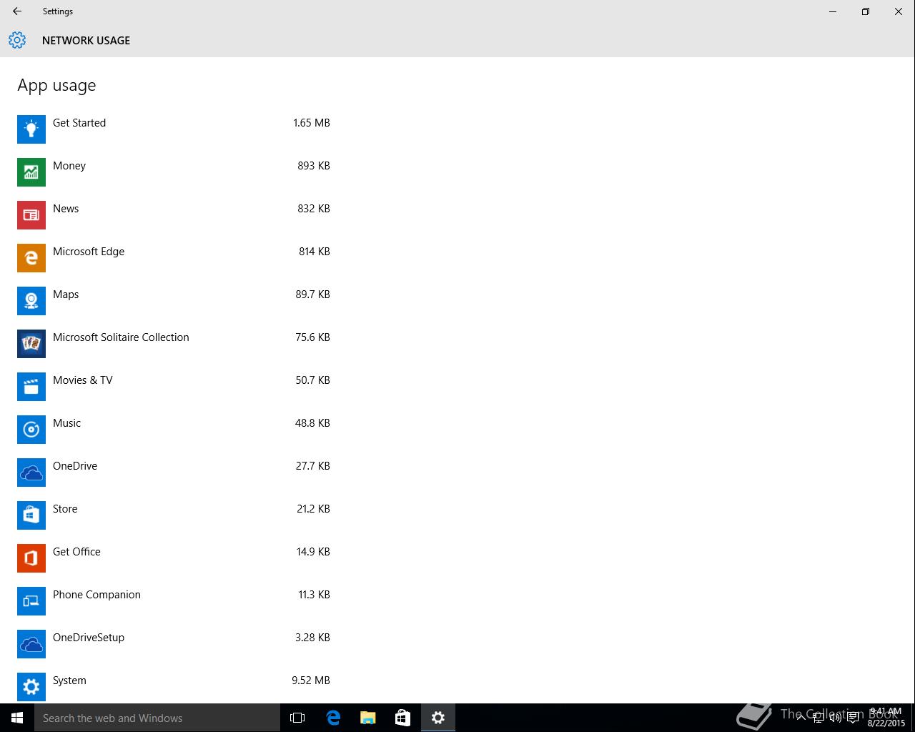Click the 1.65 MB usage value
Viewport: 915px width, 732px height.
tap(312, 123)
